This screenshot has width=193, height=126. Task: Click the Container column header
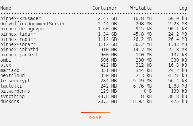click(x=104, y=8)
